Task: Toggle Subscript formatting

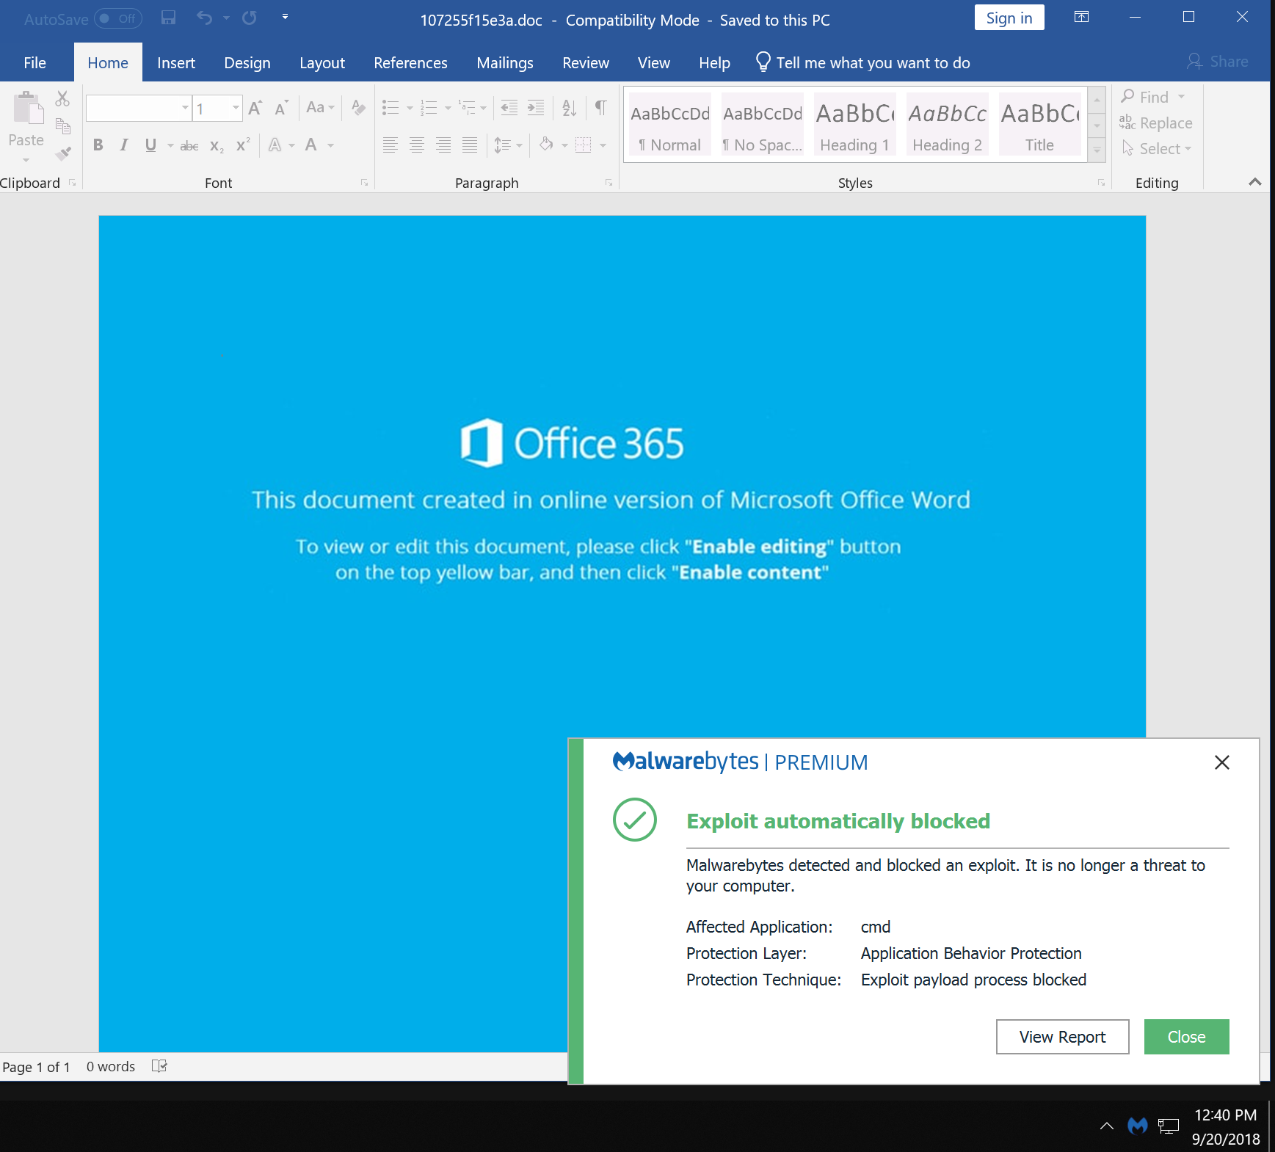Action: click(217, 145)
